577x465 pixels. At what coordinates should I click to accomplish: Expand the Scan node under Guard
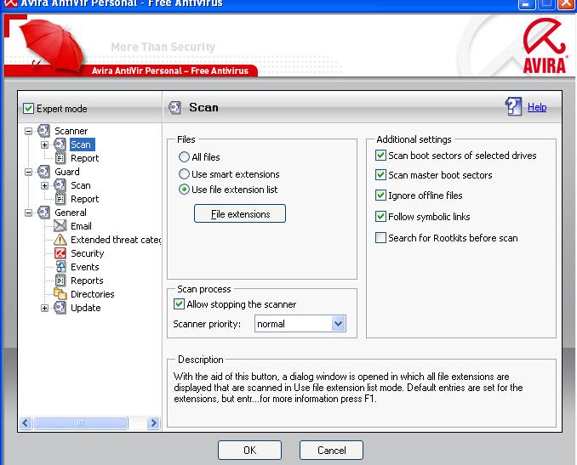(44, 185)
